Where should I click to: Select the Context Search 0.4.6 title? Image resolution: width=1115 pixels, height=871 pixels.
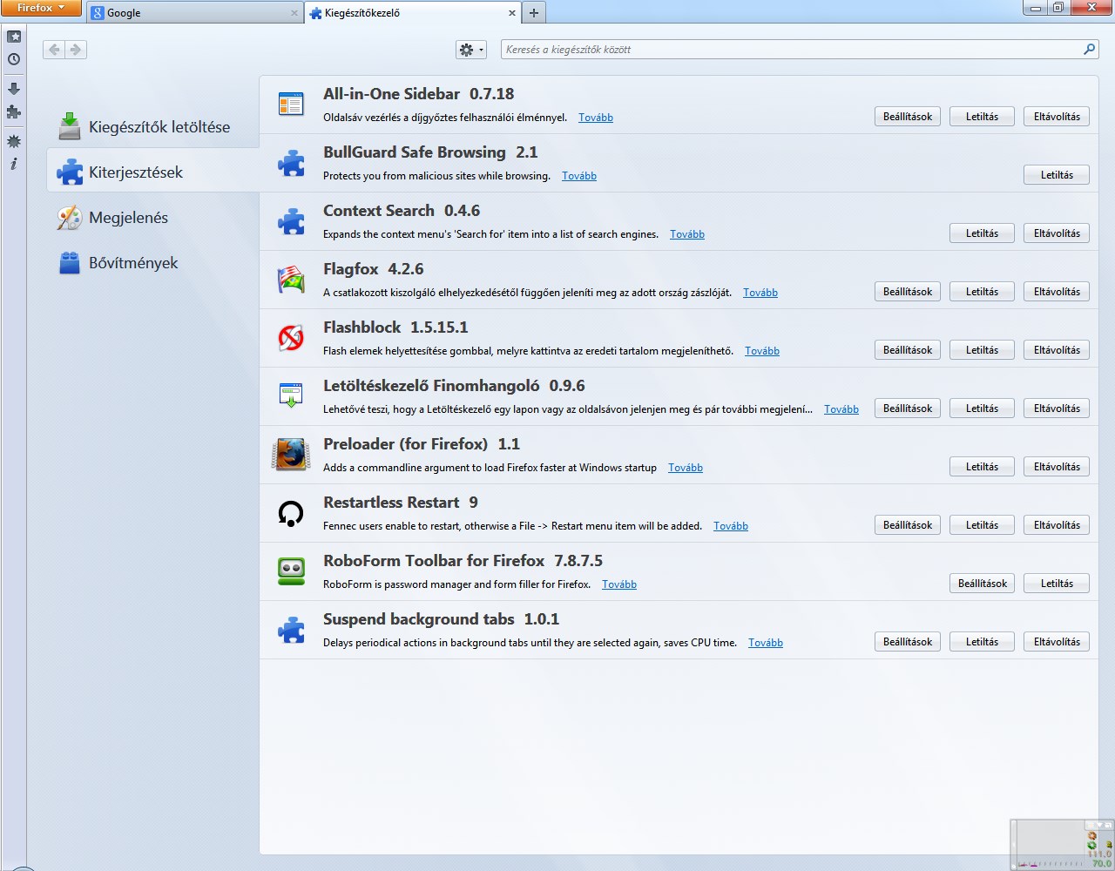pos(402,211)
